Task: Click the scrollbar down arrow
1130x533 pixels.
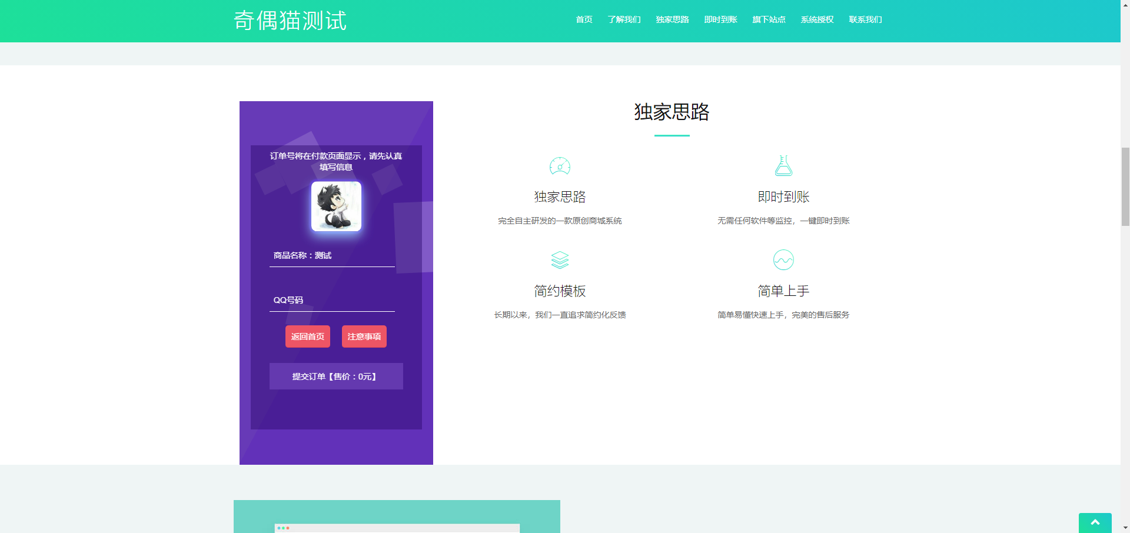Action: (x=1125, y=528)
